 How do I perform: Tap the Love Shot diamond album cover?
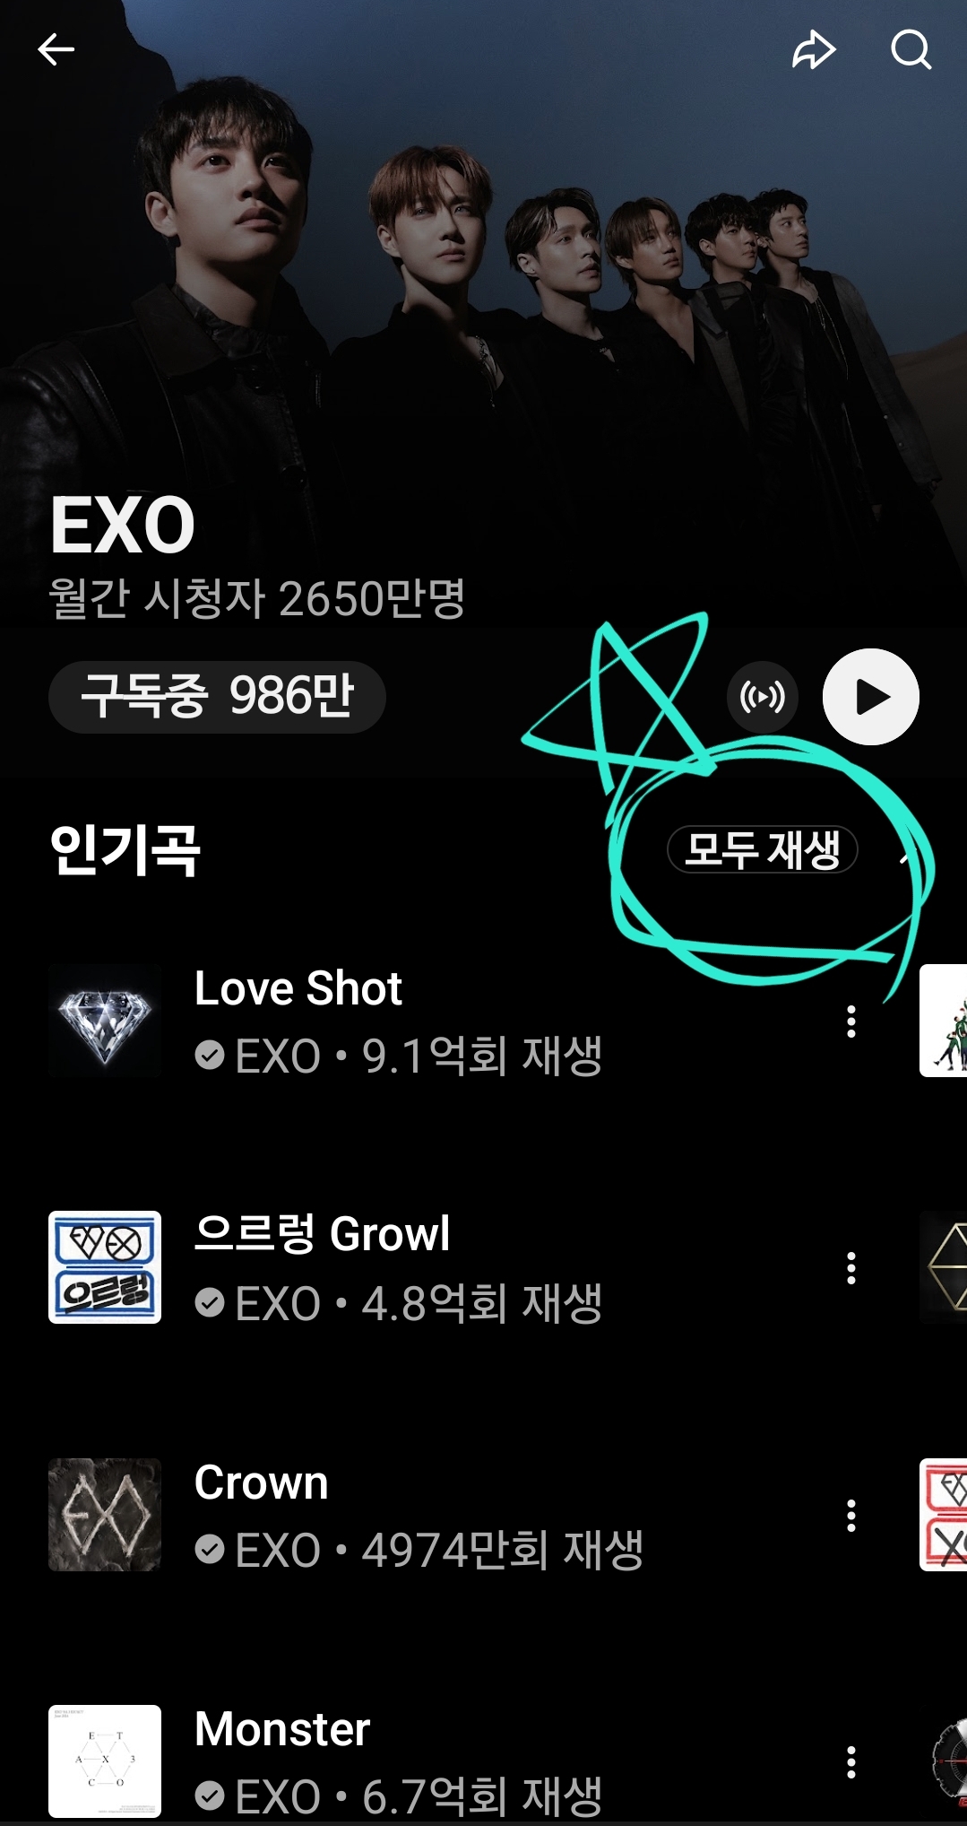(x=105, y=1021)
